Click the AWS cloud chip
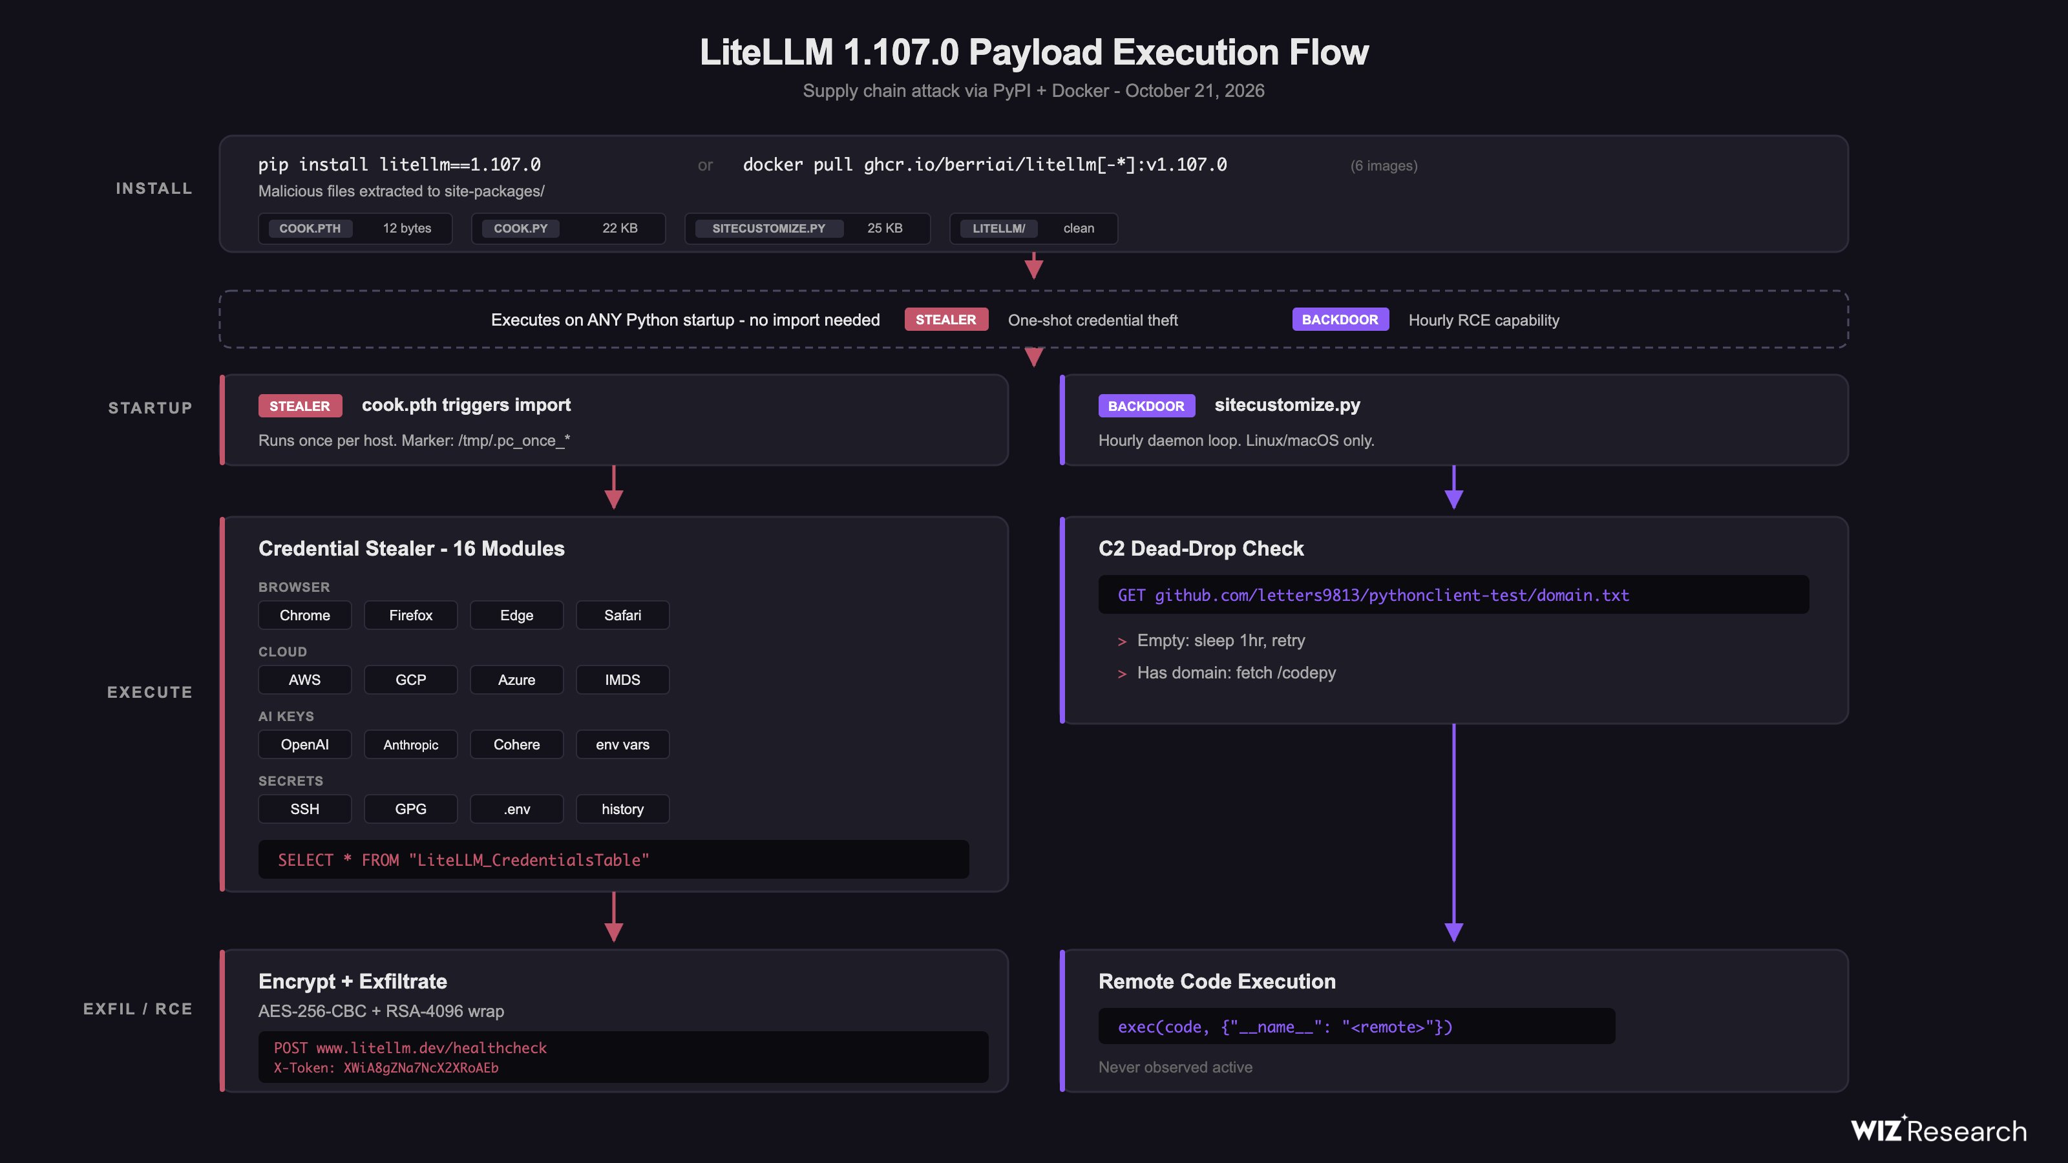The width and height of the screenshot is (2068, 1163). click(x=304, y=680)
